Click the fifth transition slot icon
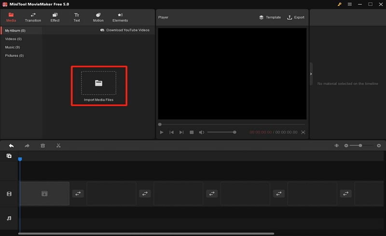The width and height of the screenshot is (386, 236). (346, 194)
